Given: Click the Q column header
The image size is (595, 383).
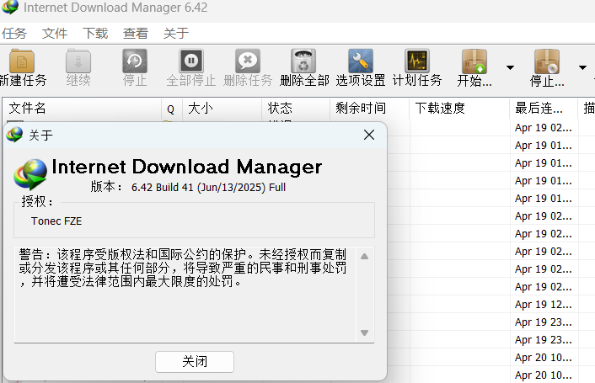Looking at the screenshot, I should (172, 109).
